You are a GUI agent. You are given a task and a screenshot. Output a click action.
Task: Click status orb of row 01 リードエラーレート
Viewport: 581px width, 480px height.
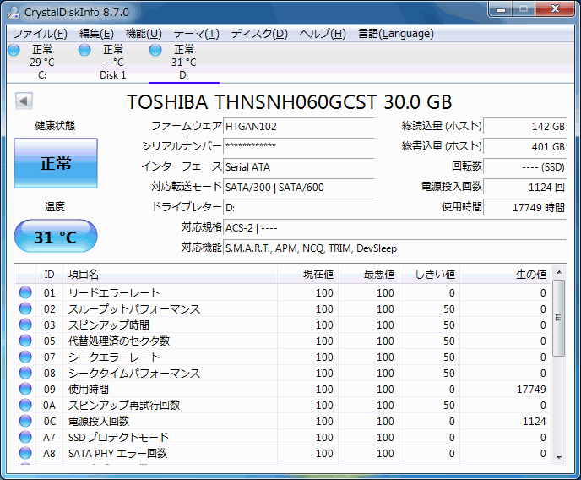(25, 292)
